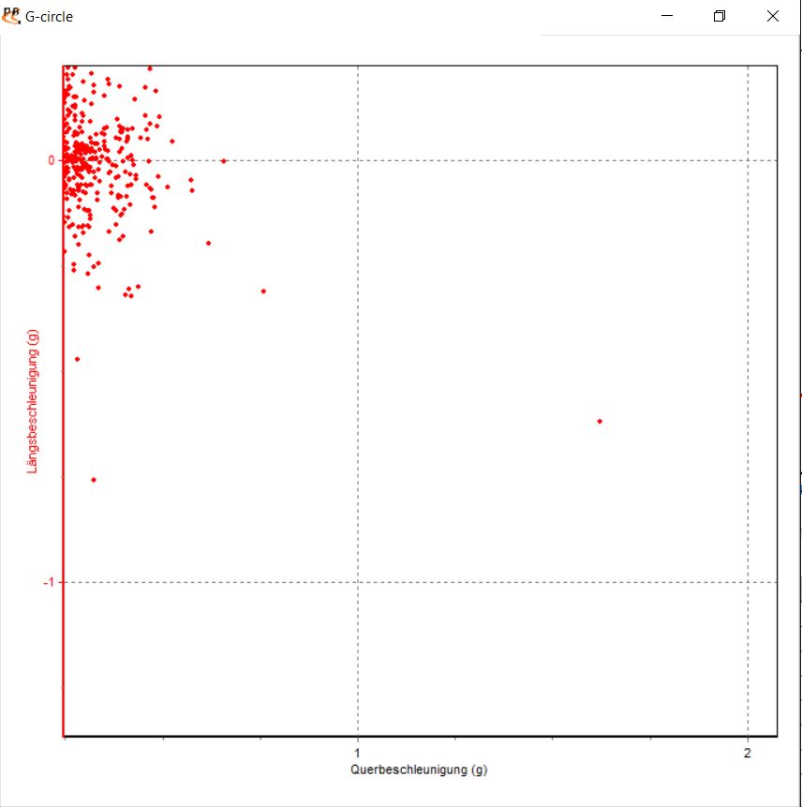802x807 pixels.
Task: Click the '0' tick label on vertical axis
Action: point(52,160)
